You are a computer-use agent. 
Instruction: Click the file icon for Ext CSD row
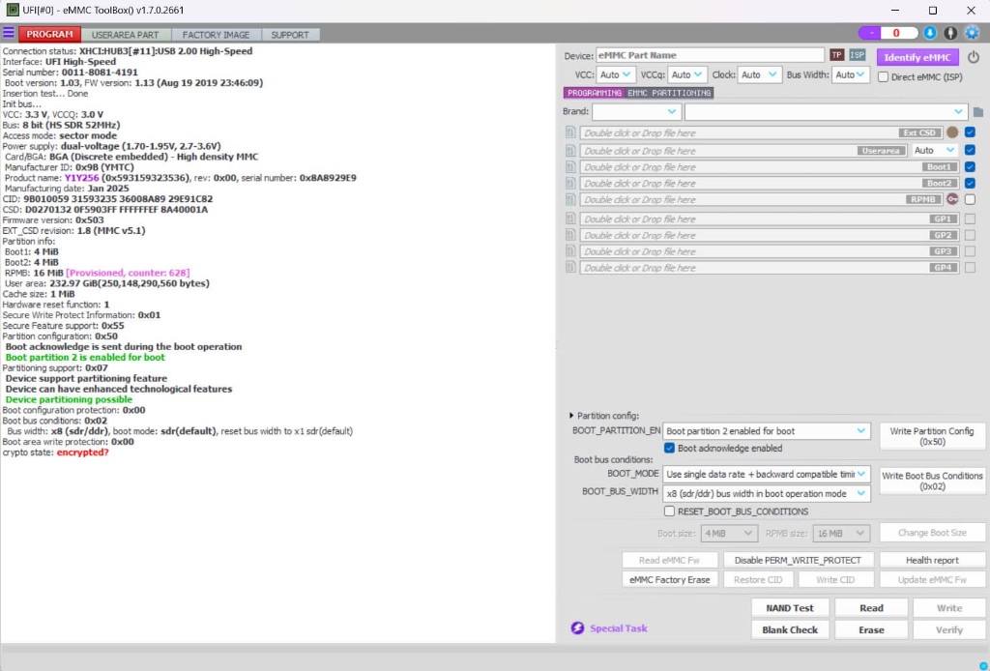point(570,132)
